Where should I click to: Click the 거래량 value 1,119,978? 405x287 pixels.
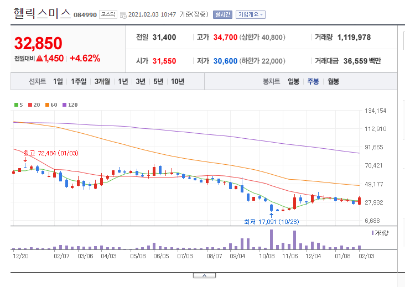(x=354, y=37)
